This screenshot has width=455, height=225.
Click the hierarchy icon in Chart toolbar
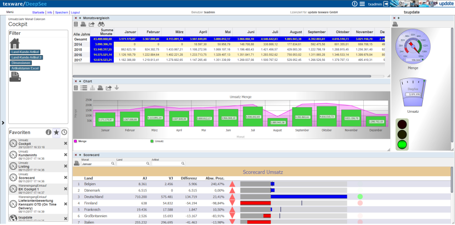click(92, 88)
